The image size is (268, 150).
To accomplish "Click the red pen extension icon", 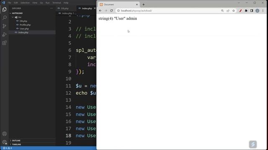I will coord(240,11).
